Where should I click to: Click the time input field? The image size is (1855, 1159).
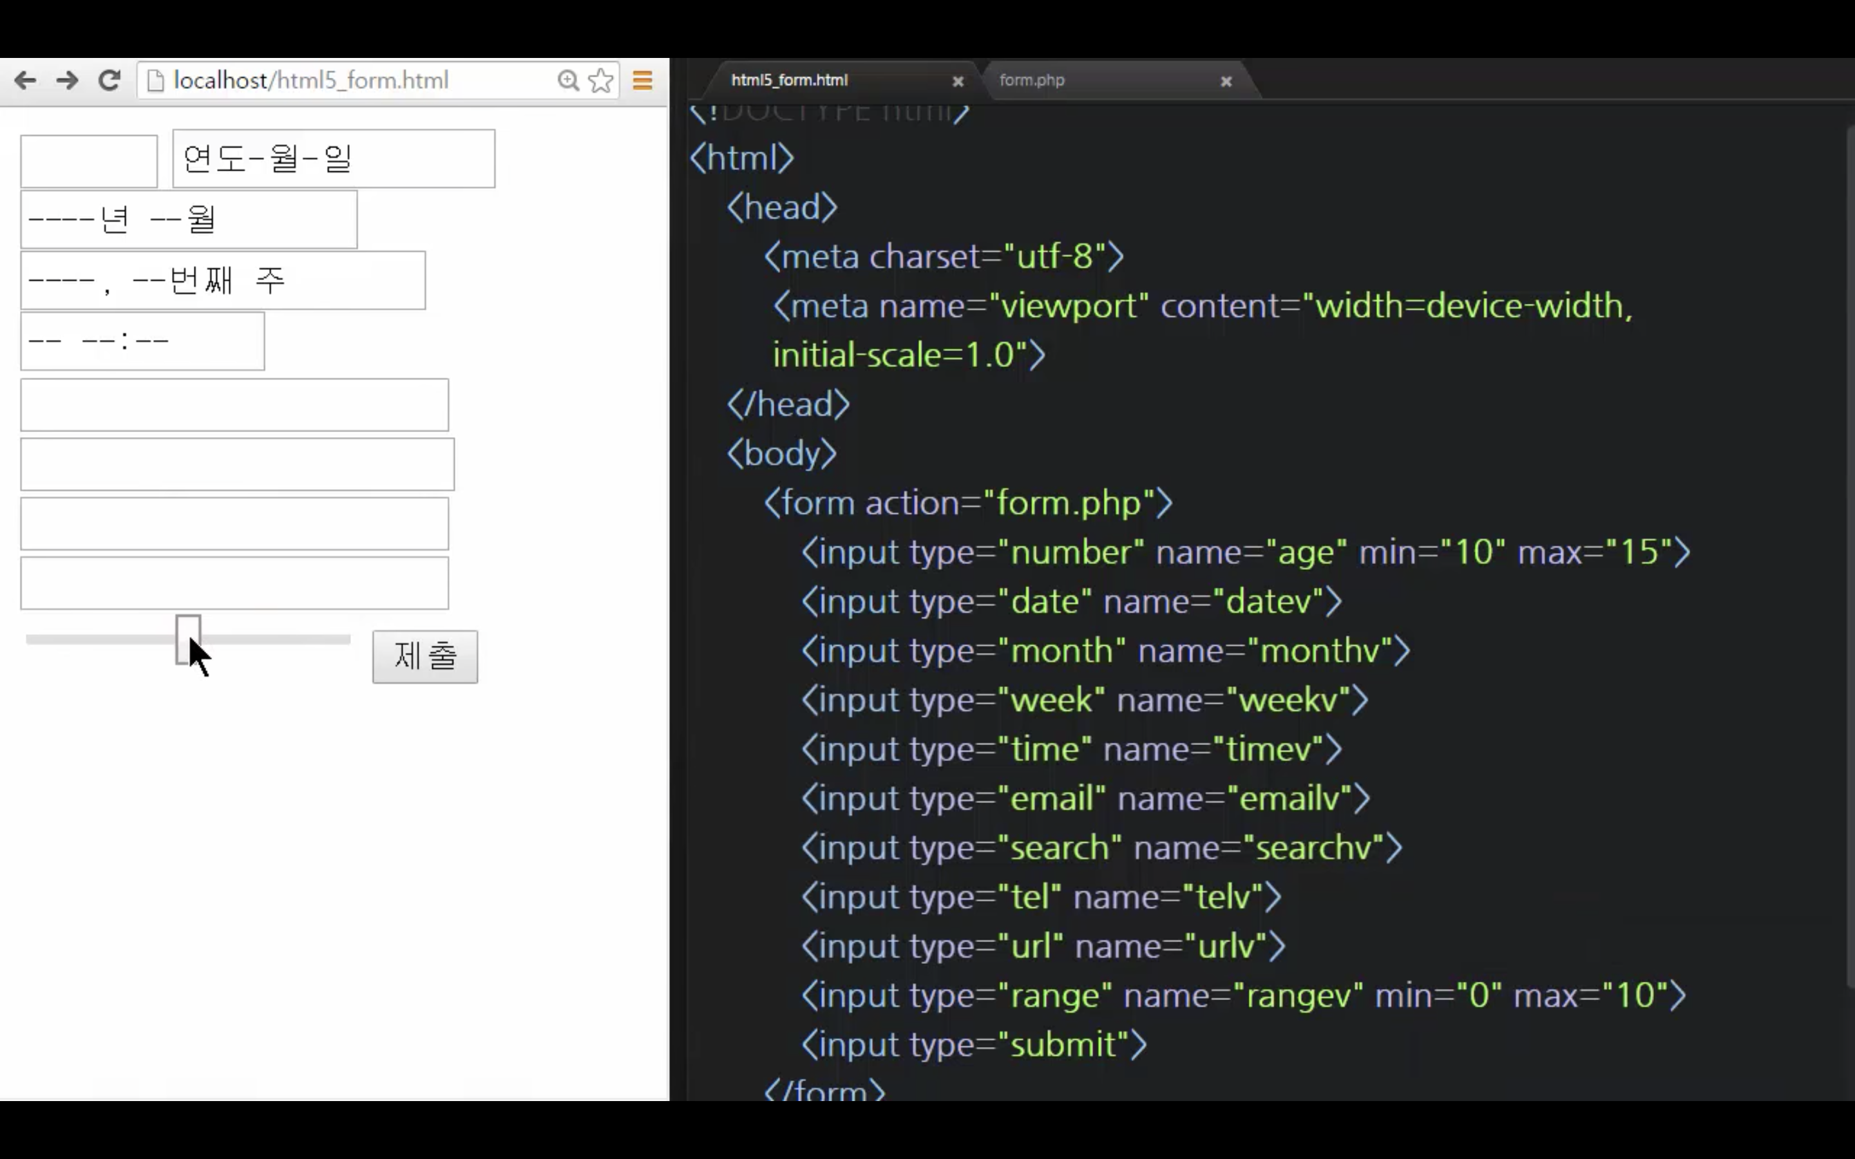(142, 341)
